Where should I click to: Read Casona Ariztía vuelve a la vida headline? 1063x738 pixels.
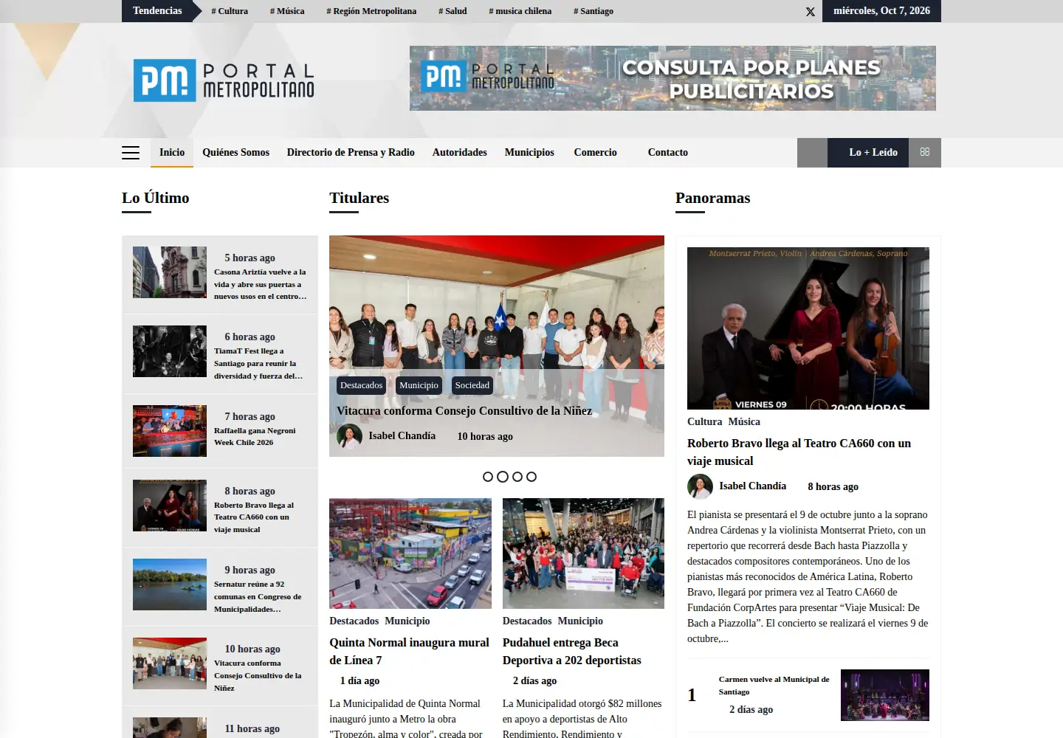pyautogui.click(x=260, y=284)
